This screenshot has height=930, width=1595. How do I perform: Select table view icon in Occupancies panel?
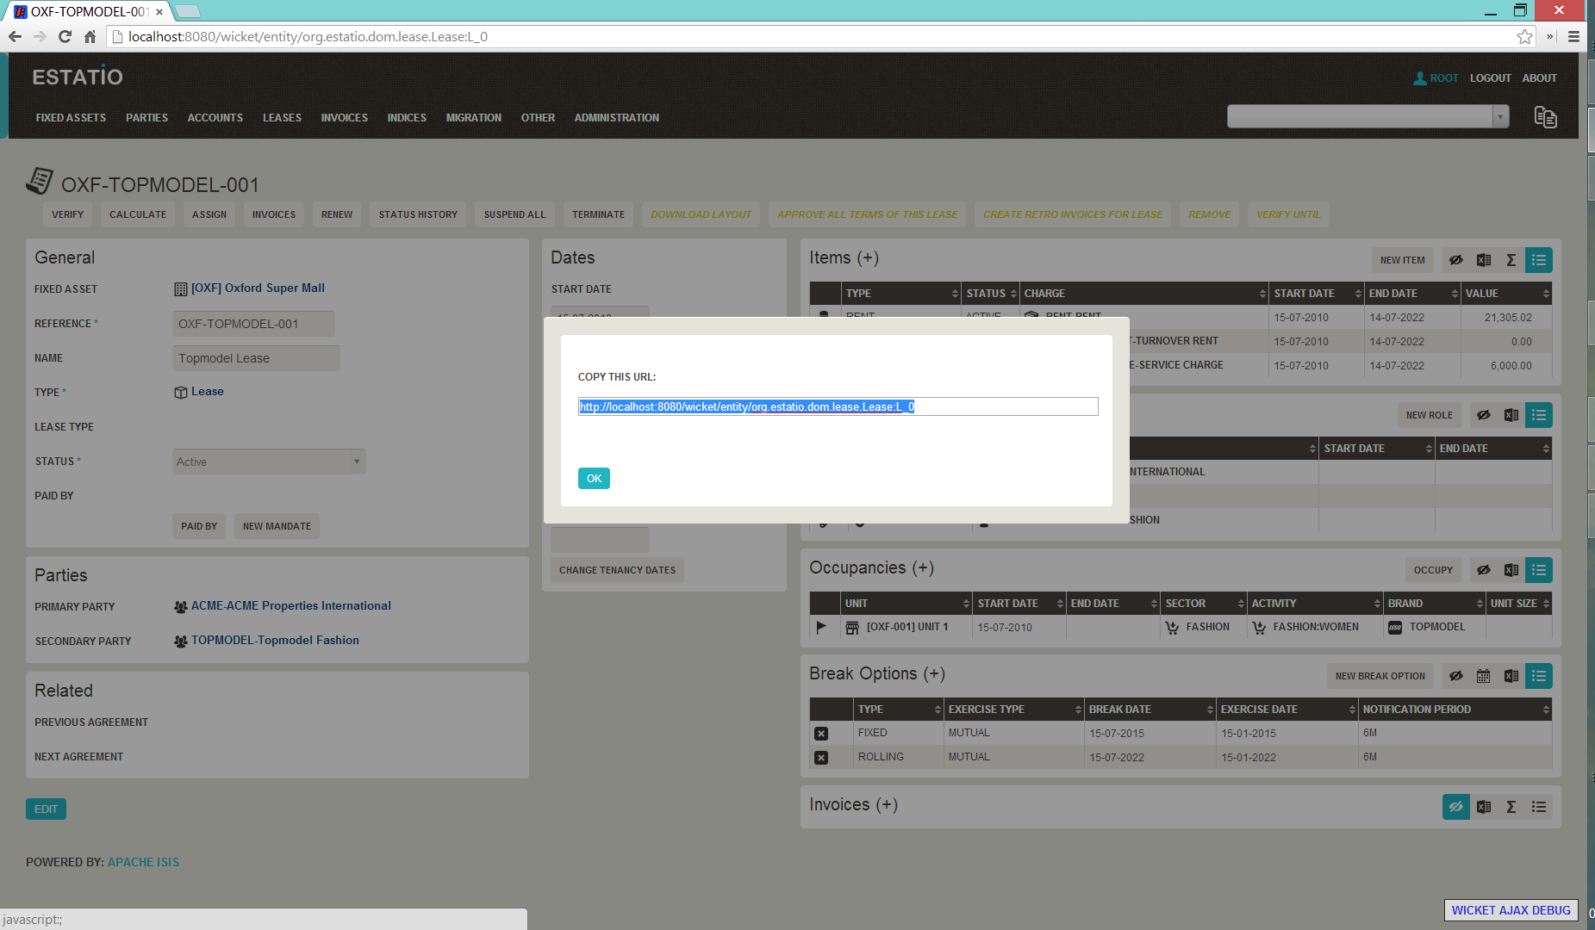coord(1539,570)
